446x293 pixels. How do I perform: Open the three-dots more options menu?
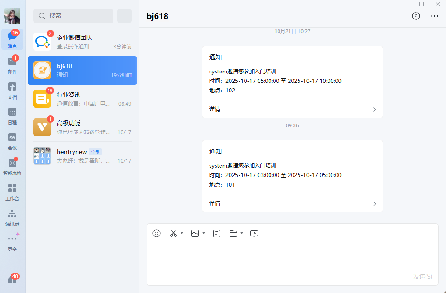click(x=434, y=16)
